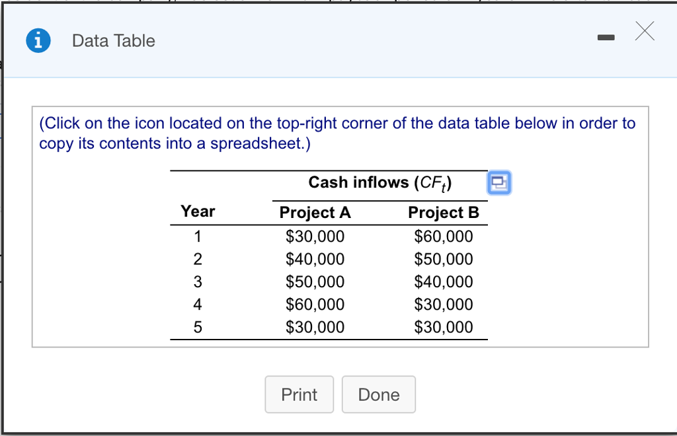Viewport: 677px width, 436px height.
Task: Select the $50,000 entry for Year 3 Project A
Action: 315,281
